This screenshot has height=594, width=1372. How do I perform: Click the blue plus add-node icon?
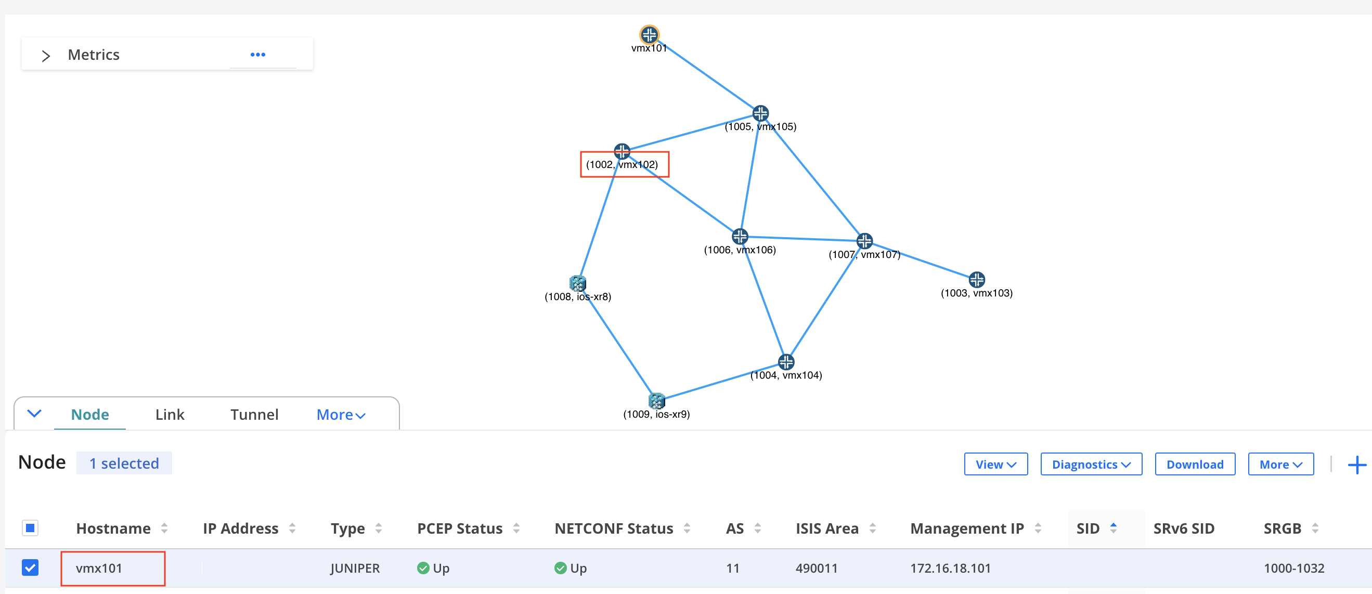click(1356, 464)
